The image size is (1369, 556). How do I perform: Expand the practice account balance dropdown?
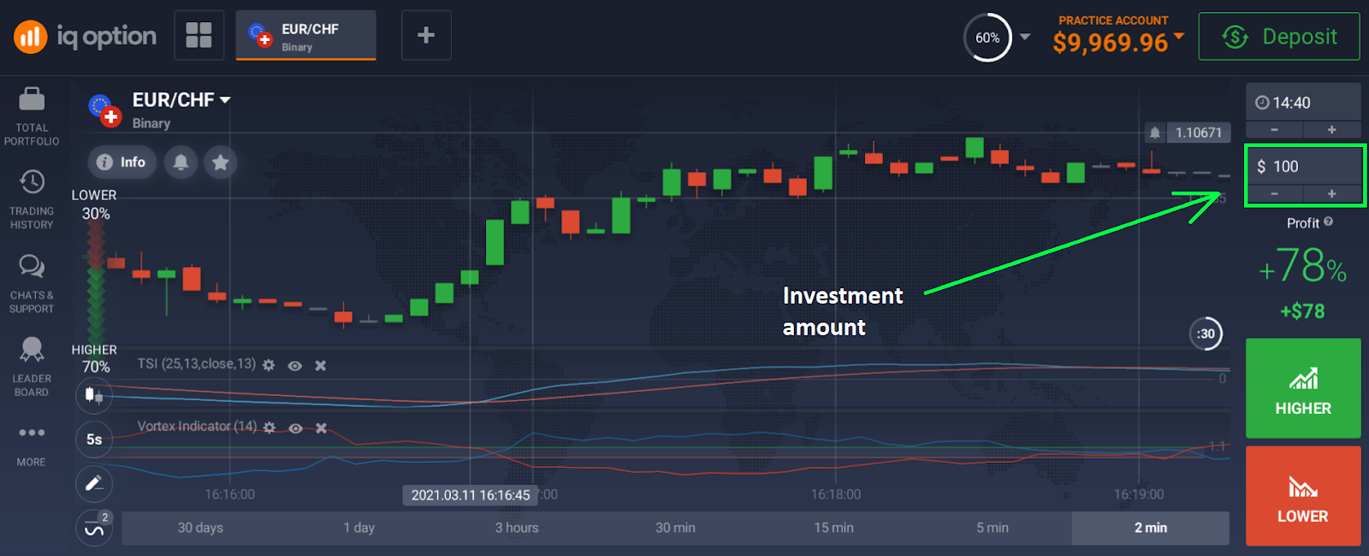1179,36
